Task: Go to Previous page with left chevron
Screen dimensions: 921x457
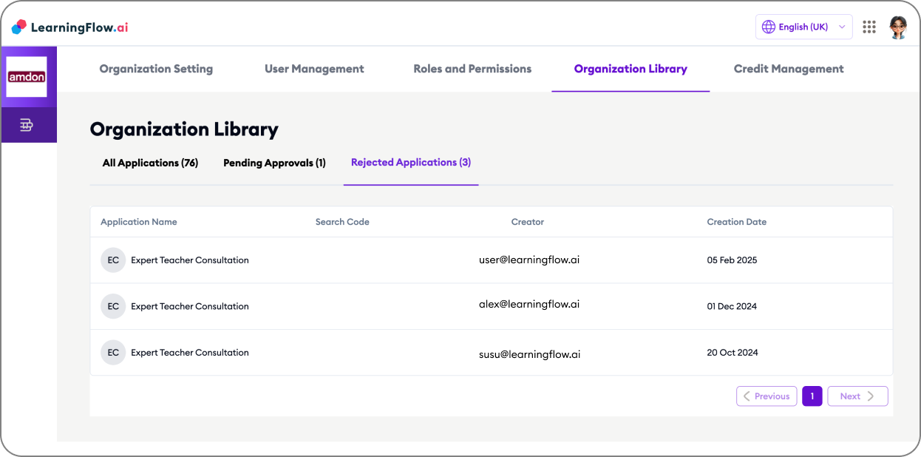Action: (767, 396)
